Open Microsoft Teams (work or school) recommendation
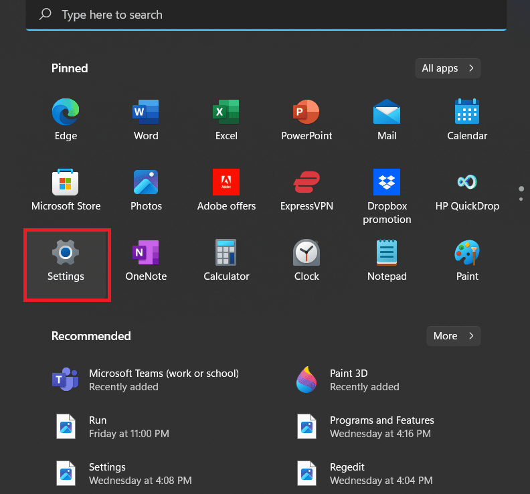 (145, 380)
